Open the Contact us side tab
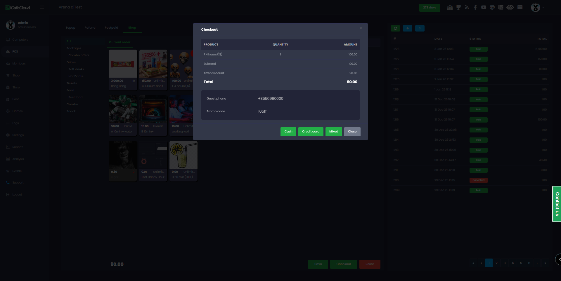This screenshot has height=281, width=561. 557,204
